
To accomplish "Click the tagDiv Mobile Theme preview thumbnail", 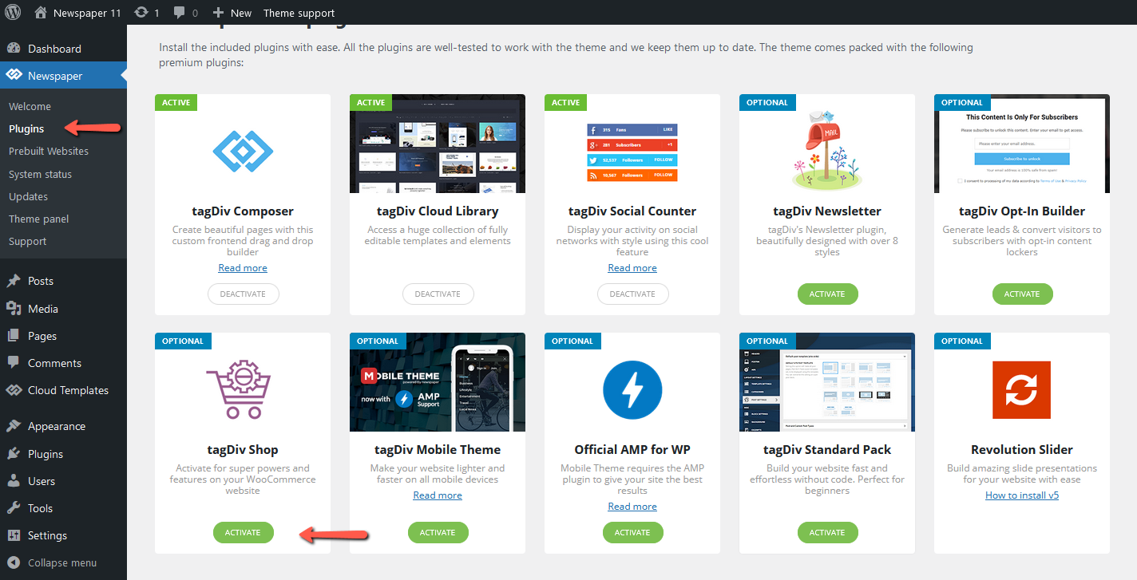I will (438, 382).
